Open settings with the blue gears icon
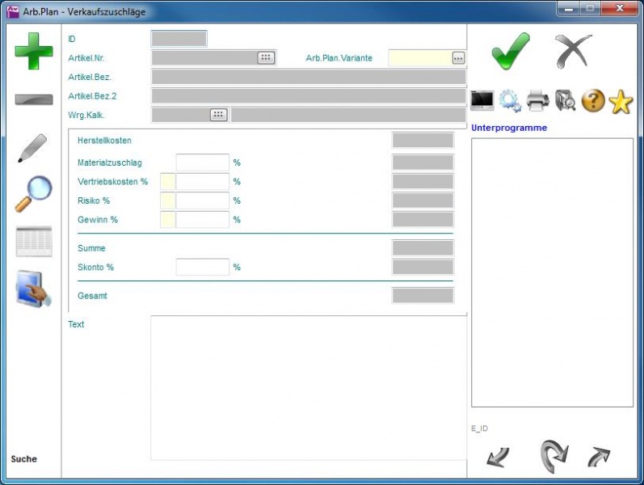 click(x=510, y=101)
